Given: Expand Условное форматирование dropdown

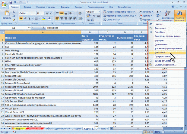Looking at the screenshot, I should pos(135,12).
